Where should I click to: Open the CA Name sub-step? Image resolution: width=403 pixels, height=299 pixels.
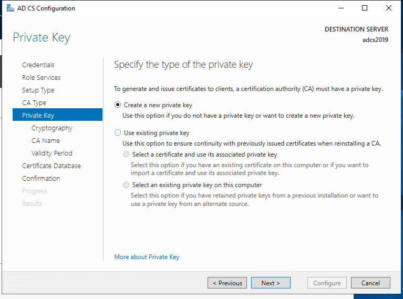tap(46, 141)
